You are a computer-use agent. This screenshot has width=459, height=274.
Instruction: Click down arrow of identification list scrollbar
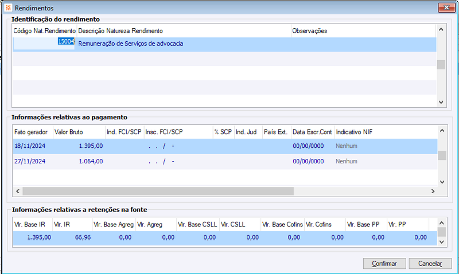click(441, 103)
